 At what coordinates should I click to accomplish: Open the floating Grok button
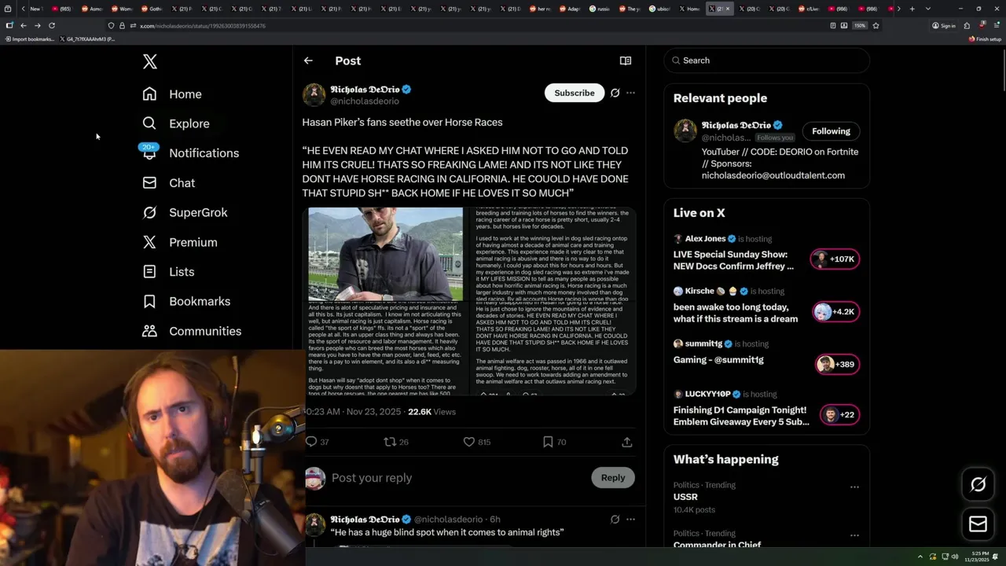978,485
